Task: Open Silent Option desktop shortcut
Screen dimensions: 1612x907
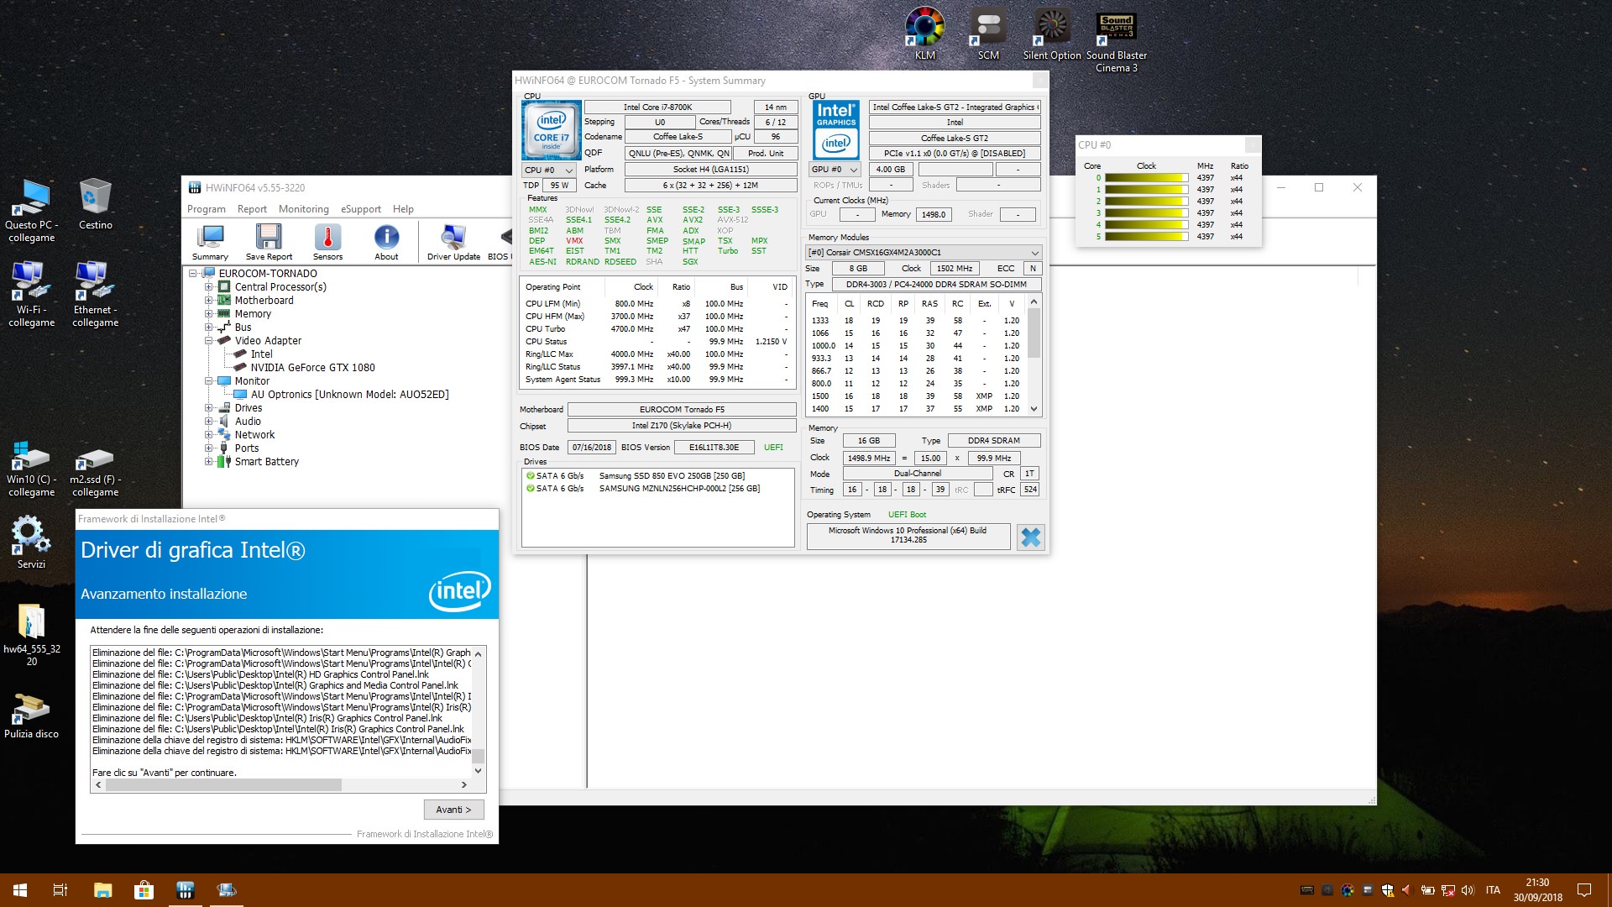Action: (1052, 34)
